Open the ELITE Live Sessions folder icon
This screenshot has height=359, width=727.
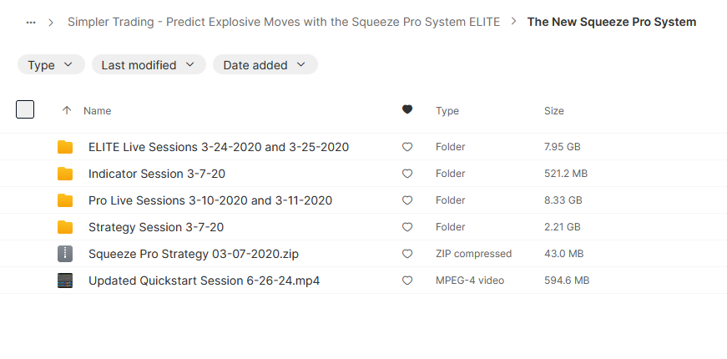(65, 147)
